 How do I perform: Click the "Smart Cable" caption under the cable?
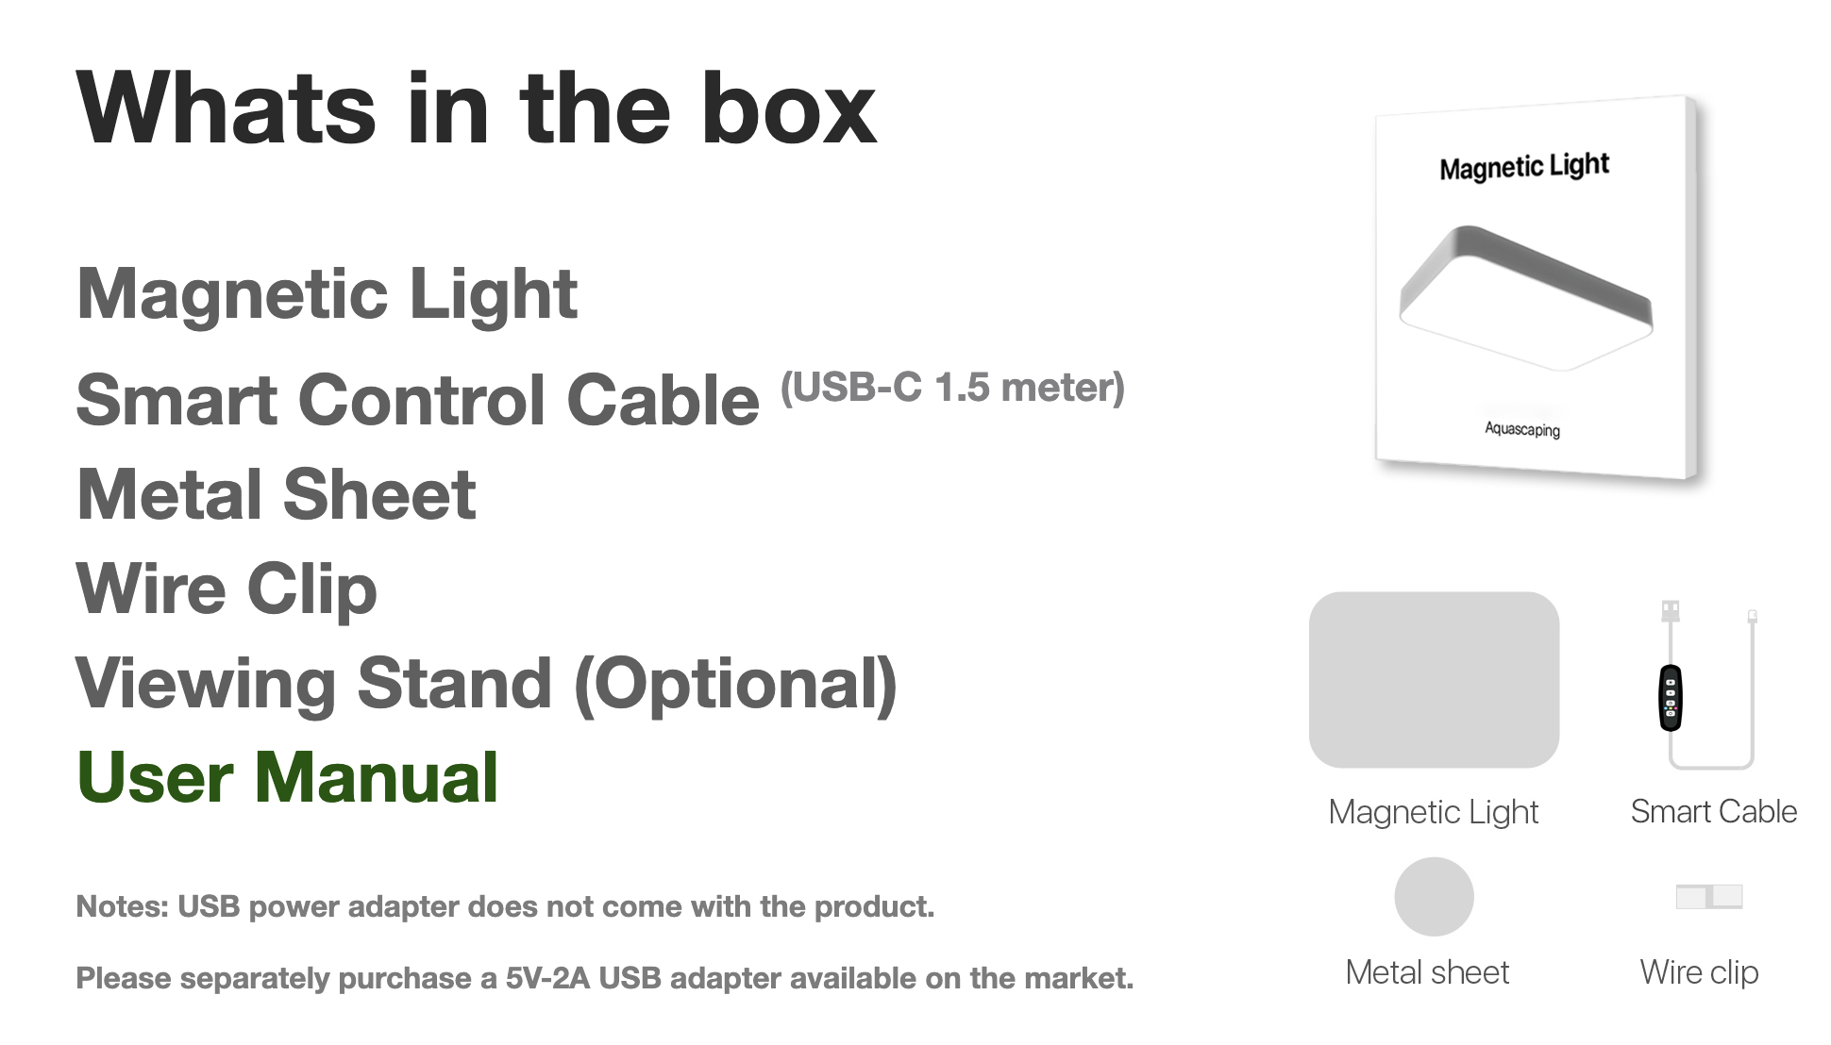tap(1713, 811)
